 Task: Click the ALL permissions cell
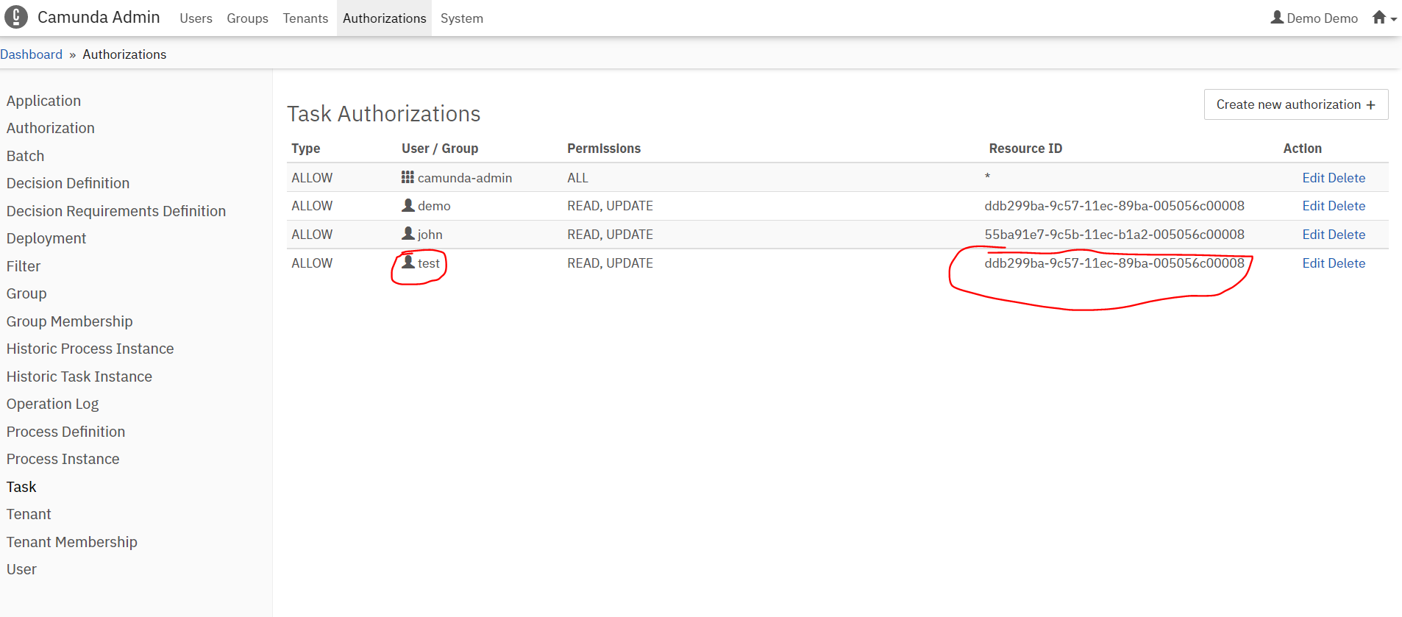coord(577,178)
